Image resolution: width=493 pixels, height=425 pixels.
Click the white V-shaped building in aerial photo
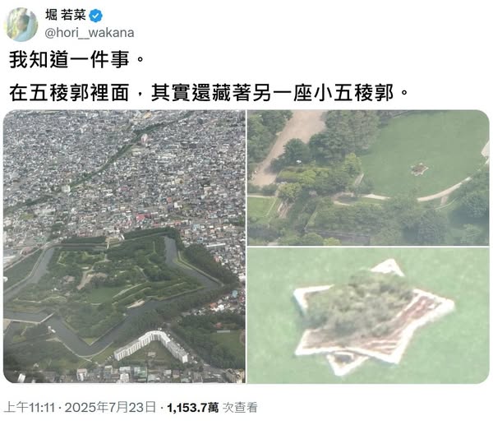[151, 345]
